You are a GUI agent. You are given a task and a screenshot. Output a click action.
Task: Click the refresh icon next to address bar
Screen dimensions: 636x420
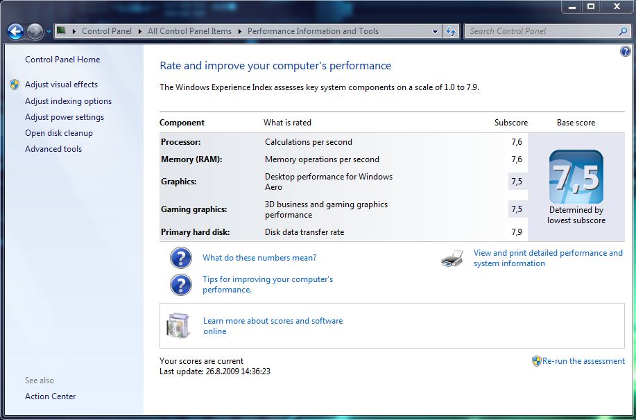pyautogui.click(x=450, y=31)
